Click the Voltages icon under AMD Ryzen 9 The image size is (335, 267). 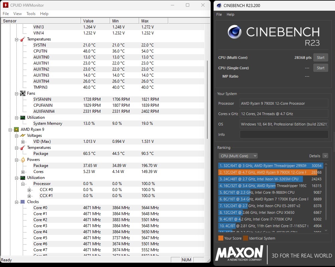23,136
